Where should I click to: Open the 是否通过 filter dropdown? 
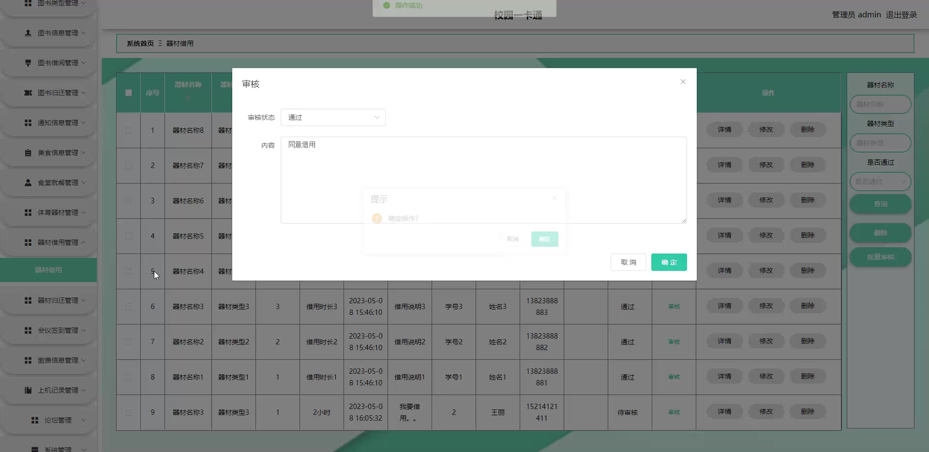coord(881,182)
